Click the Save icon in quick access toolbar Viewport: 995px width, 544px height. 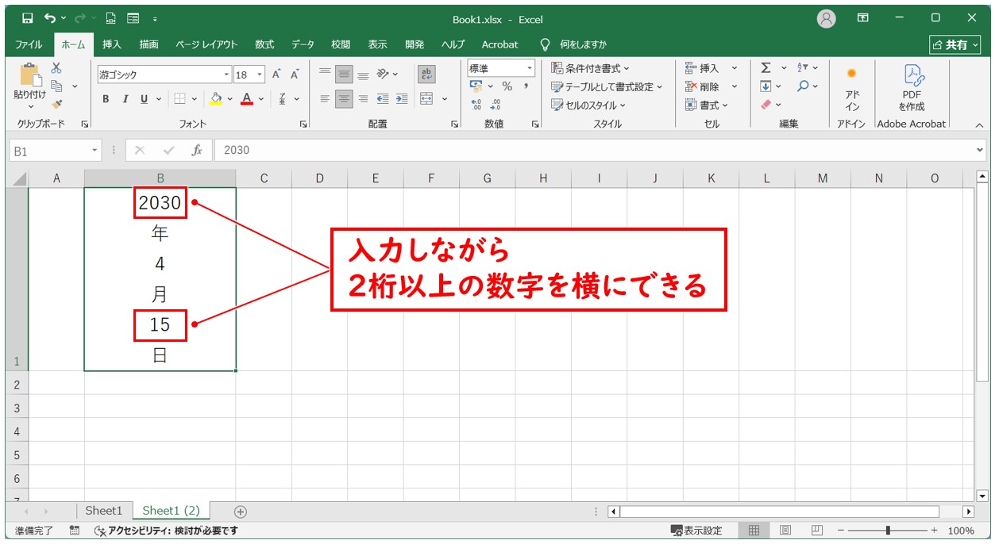[27, 17]
